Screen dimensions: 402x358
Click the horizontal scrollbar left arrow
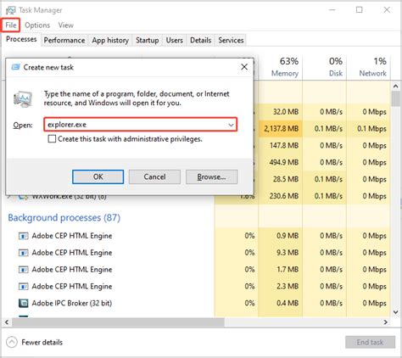(x=7, y=322)
